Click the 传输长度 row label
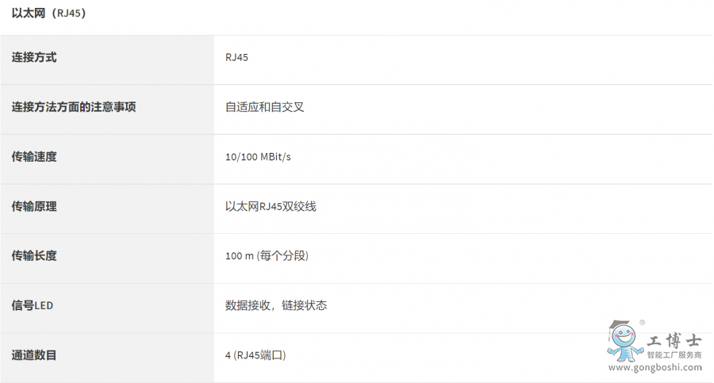This screenshot has height=383, width=714. click(x=34, y=255)
